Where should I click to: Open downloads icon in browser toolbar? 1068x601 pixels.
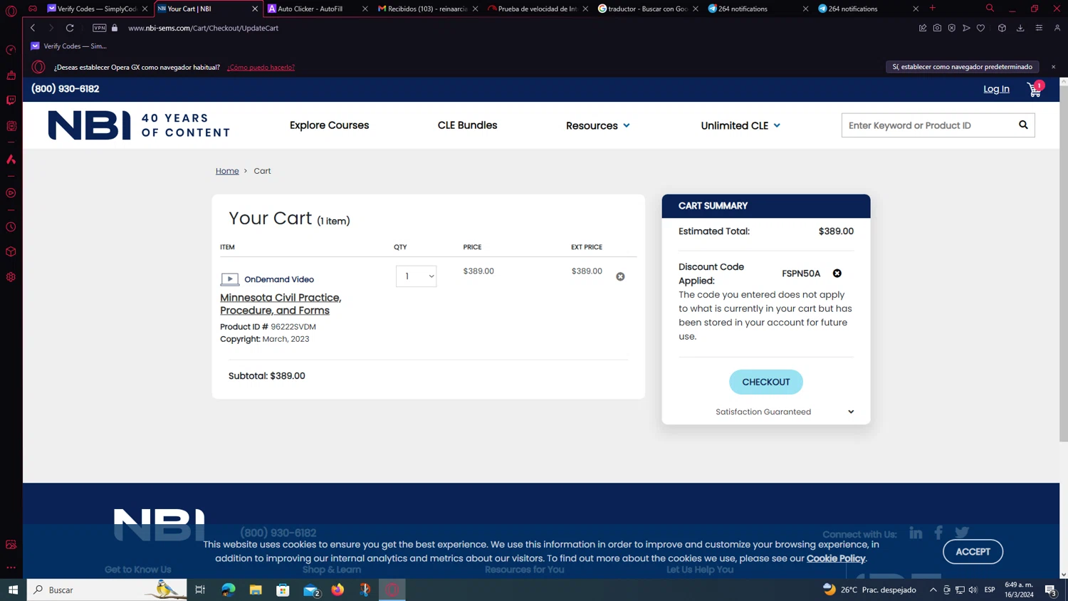tap(1020, 28)
